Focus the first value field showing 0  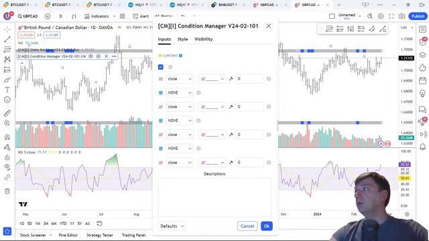coord(249,79)
